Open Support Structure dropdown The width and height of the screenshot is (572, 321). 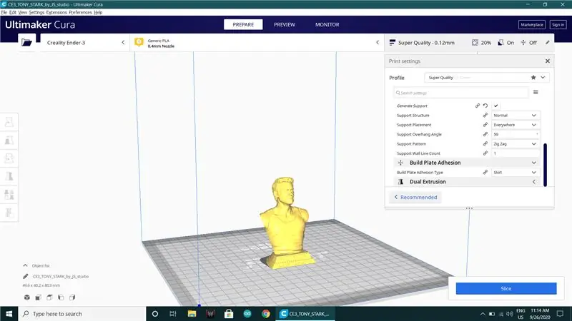[x=515, y=116]
